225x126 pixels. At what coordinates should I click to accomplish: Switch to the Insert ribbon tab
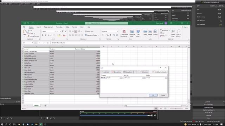[38, 27]
